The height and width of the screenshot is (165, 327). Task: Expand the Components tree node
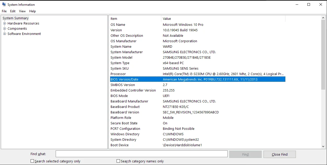pos(4,29)
